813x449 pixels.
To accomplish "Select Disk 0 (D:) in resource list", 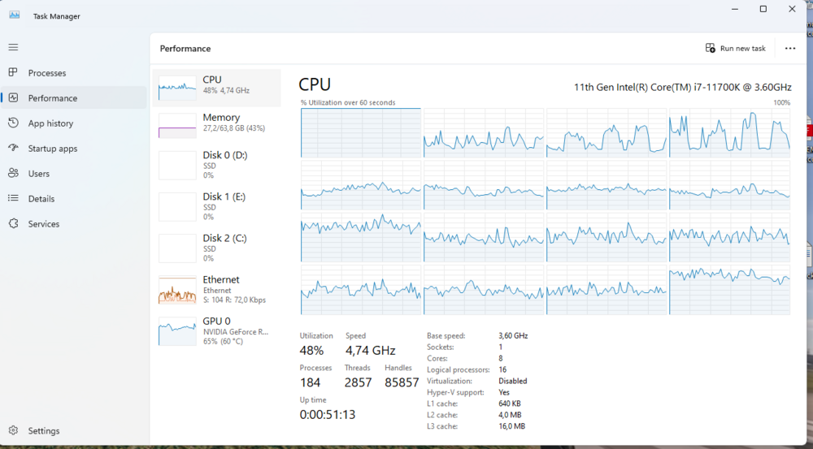I will (217, 165).
